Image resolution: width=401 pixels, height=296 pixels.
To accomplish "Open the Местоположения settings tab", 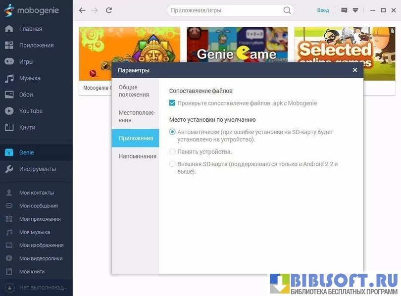I will coord(136,116).
